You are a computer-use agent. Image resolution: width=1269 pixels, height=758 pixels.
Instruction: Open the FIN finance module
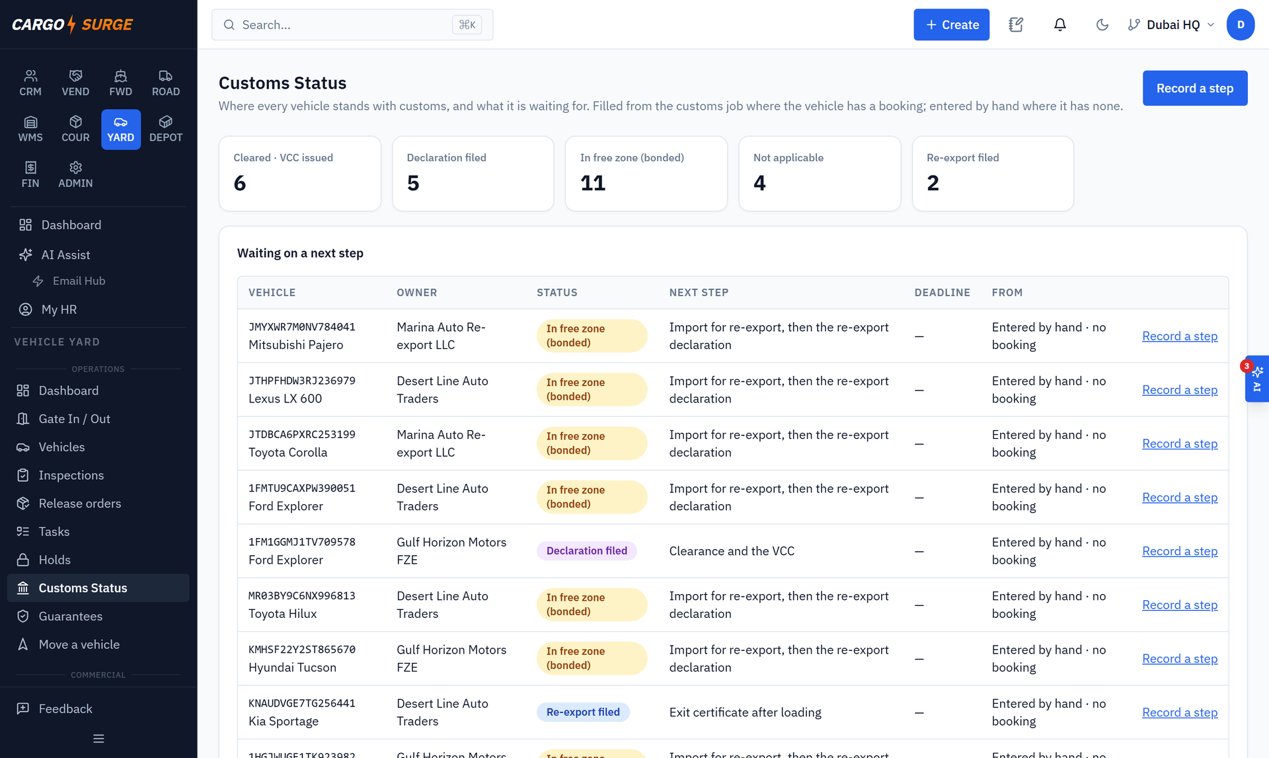[x=30, y=174]
